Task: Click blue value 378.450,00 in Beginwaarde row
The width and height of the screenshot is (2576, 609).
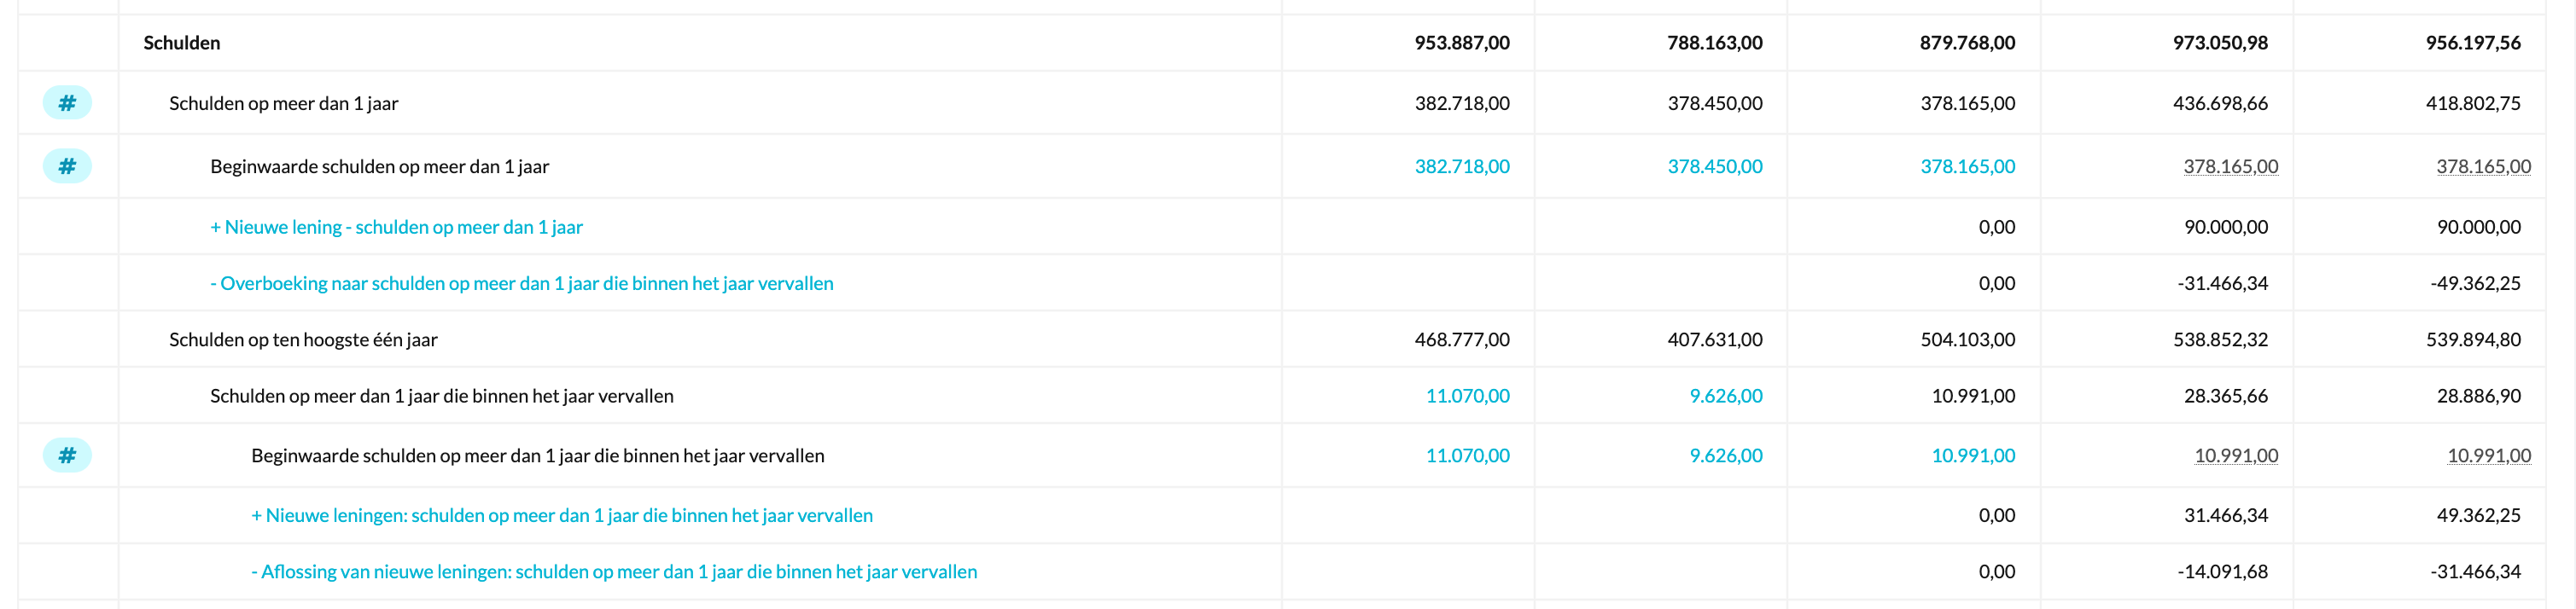Action: [1714, 166]
